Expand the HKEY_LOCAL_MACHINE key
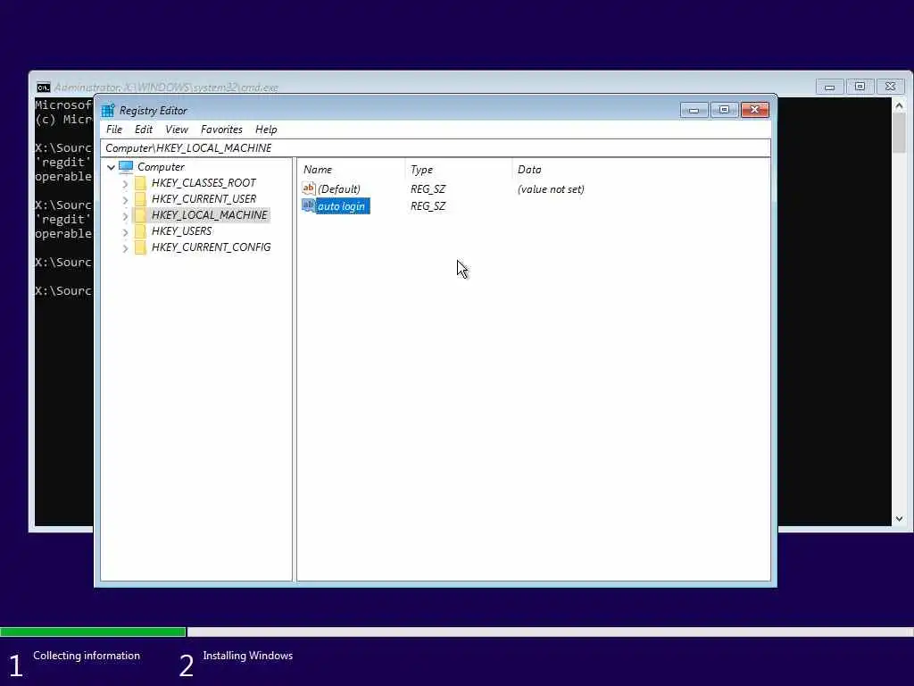914x686 pixels. [x=125, y=216]
